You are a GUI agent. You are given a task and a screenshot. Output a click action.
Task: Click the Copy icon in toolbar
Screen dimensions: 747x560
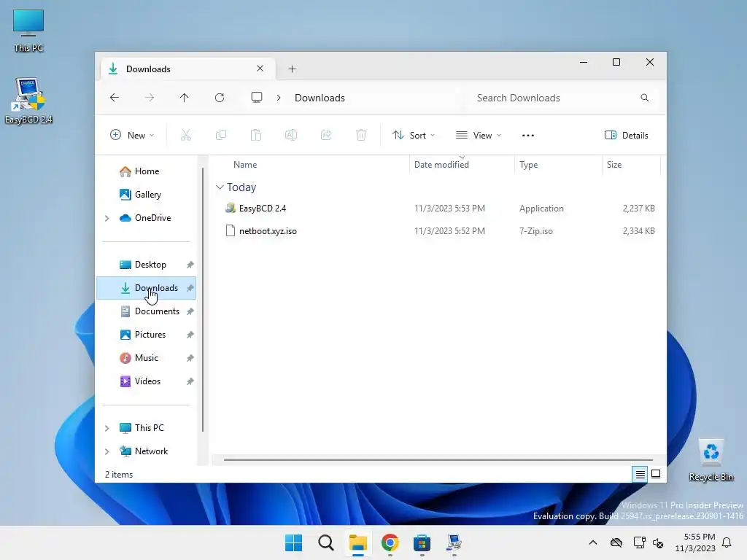coord(221,135)
